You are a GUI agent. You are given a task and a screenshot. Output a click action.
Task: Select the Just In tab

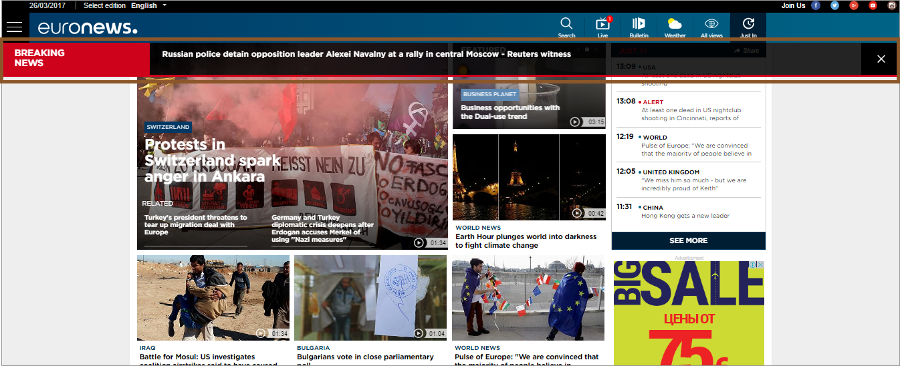(748, 26)
